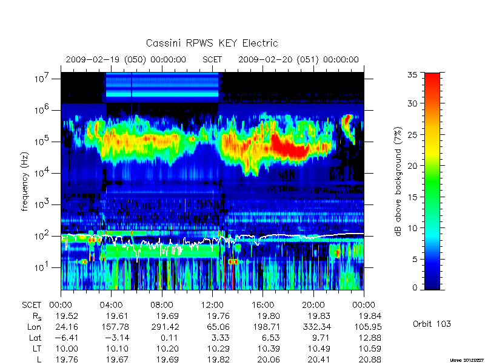
Task: Click the "Uiowa 20120227" stamp in the corner
Action: click(x=467, y=360)
